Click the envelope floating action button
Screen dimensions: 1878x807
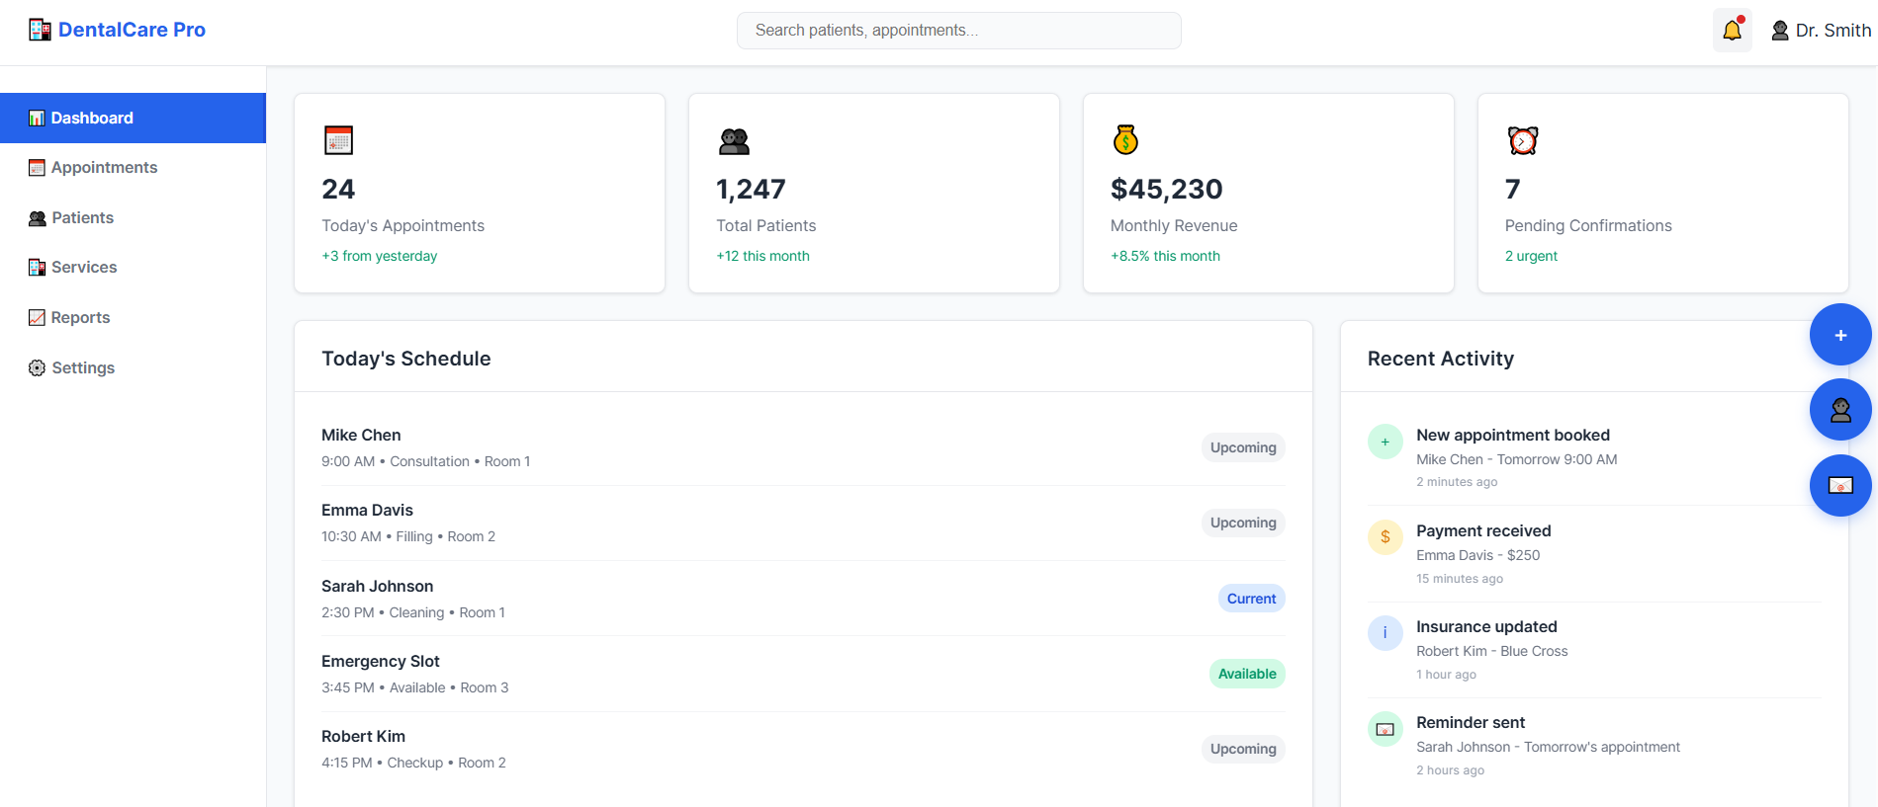click(1839, 485)
